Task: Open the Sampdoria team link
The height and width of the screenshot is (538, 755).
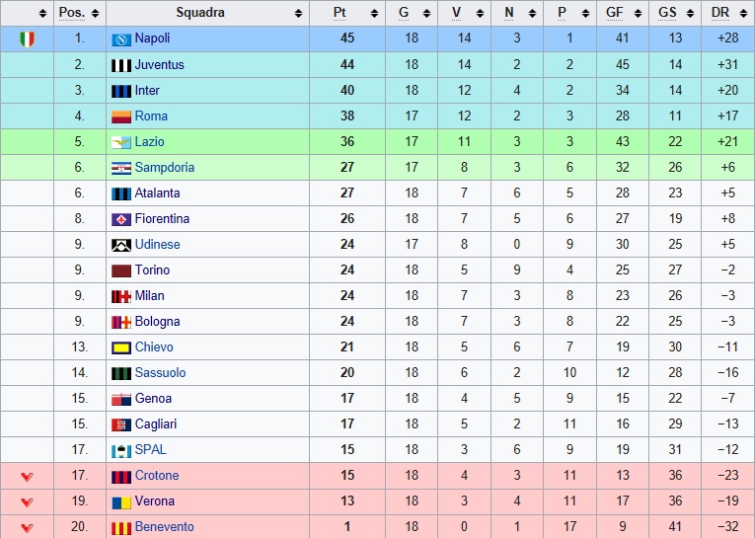Action: click(x=165, y=167)
